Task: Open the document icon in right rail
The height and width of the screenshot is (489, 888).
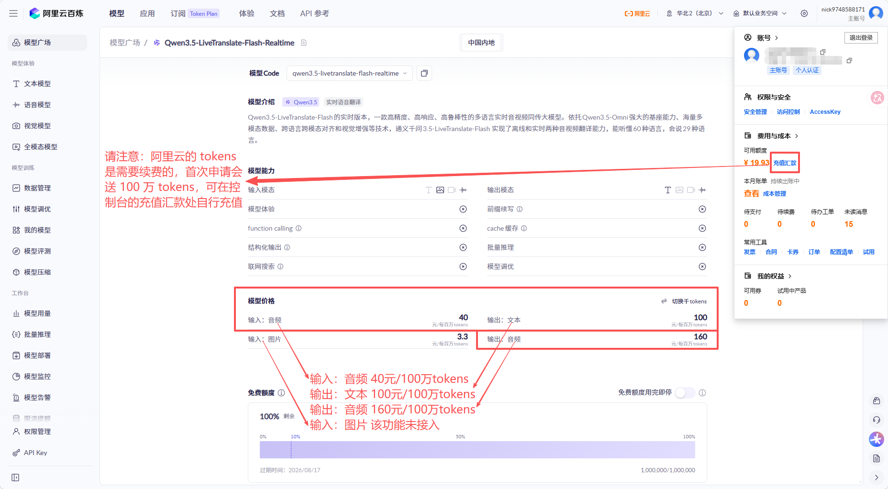Action: pyautogui.click(x=877, y=458)
